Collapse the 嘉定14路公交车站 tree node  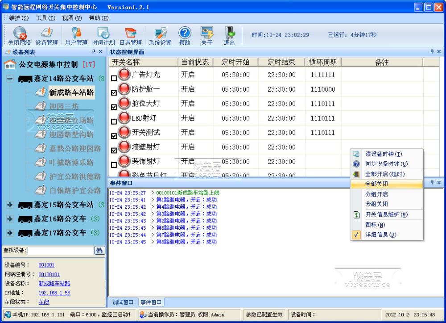coord(10,79)
